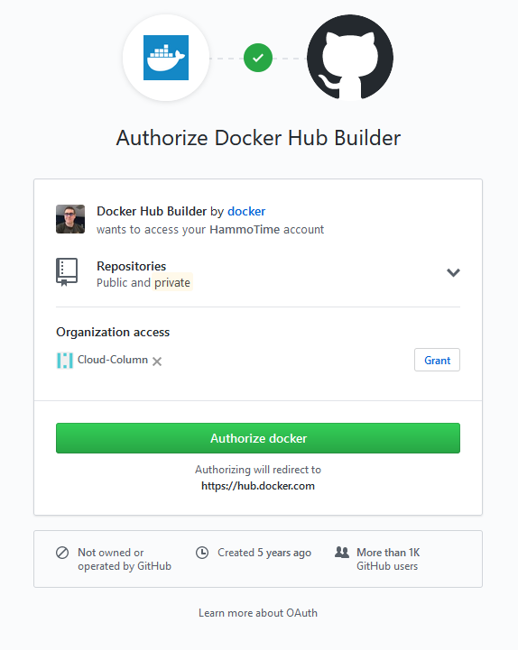The image size is (518, 650).
Task: Click the https://hub.docker.com redirect URL text
Action: (258, 486)
